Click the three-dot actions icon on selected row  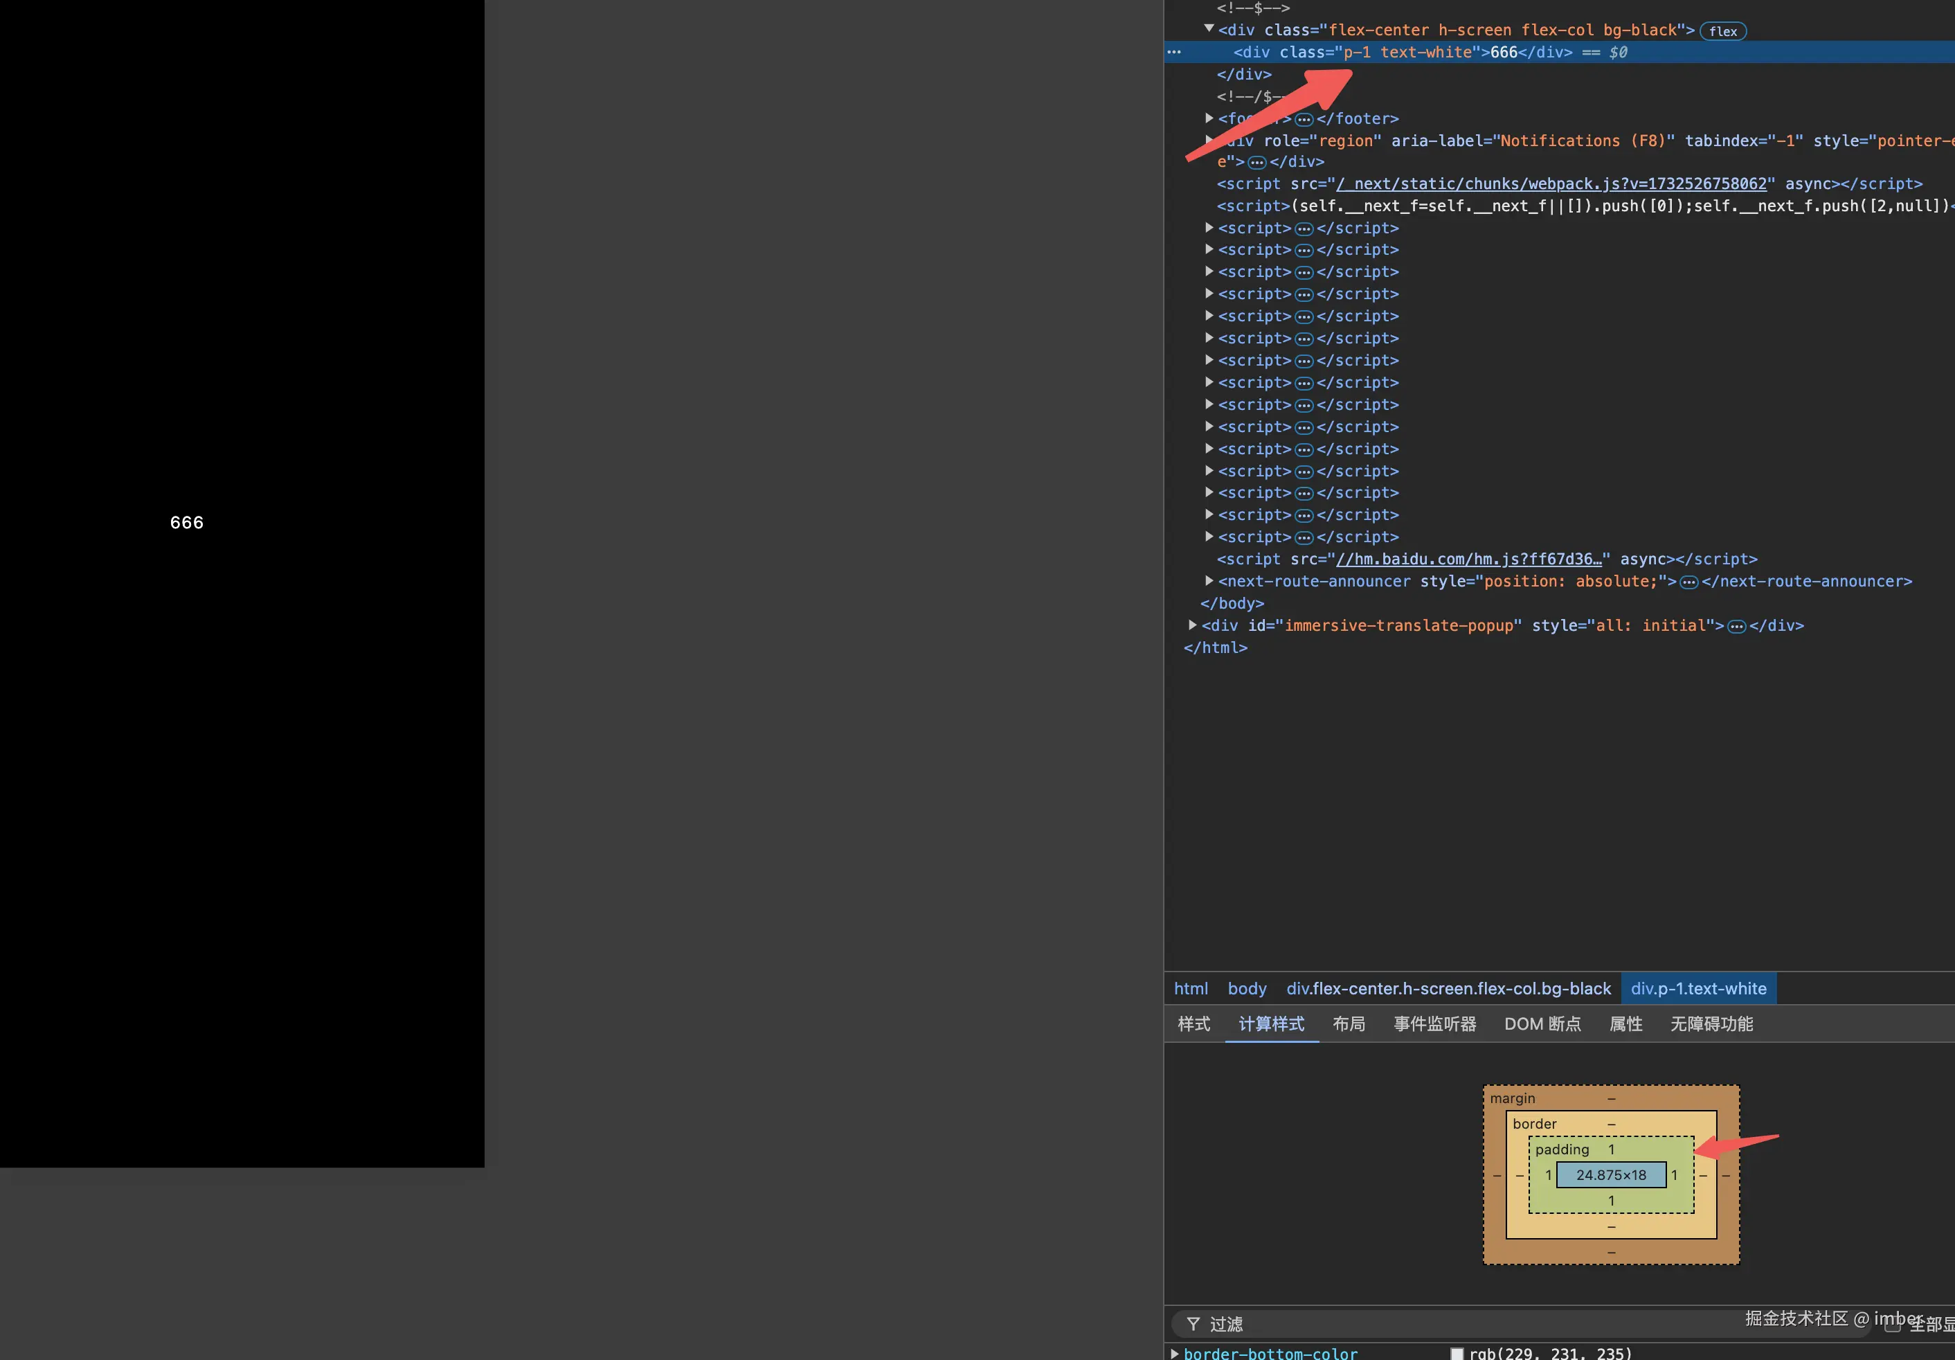point(1174,52)
